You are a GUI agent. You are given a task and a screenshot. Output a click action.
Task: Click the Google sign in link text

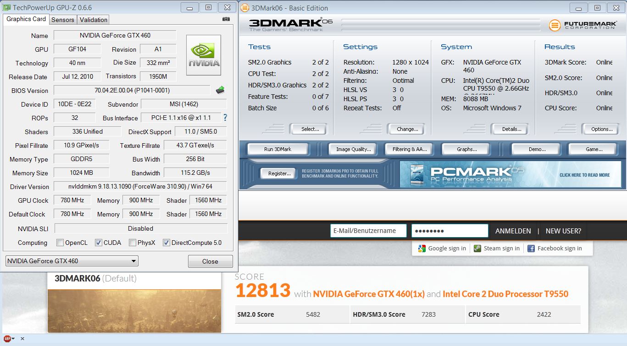click(x=447, y=248)
